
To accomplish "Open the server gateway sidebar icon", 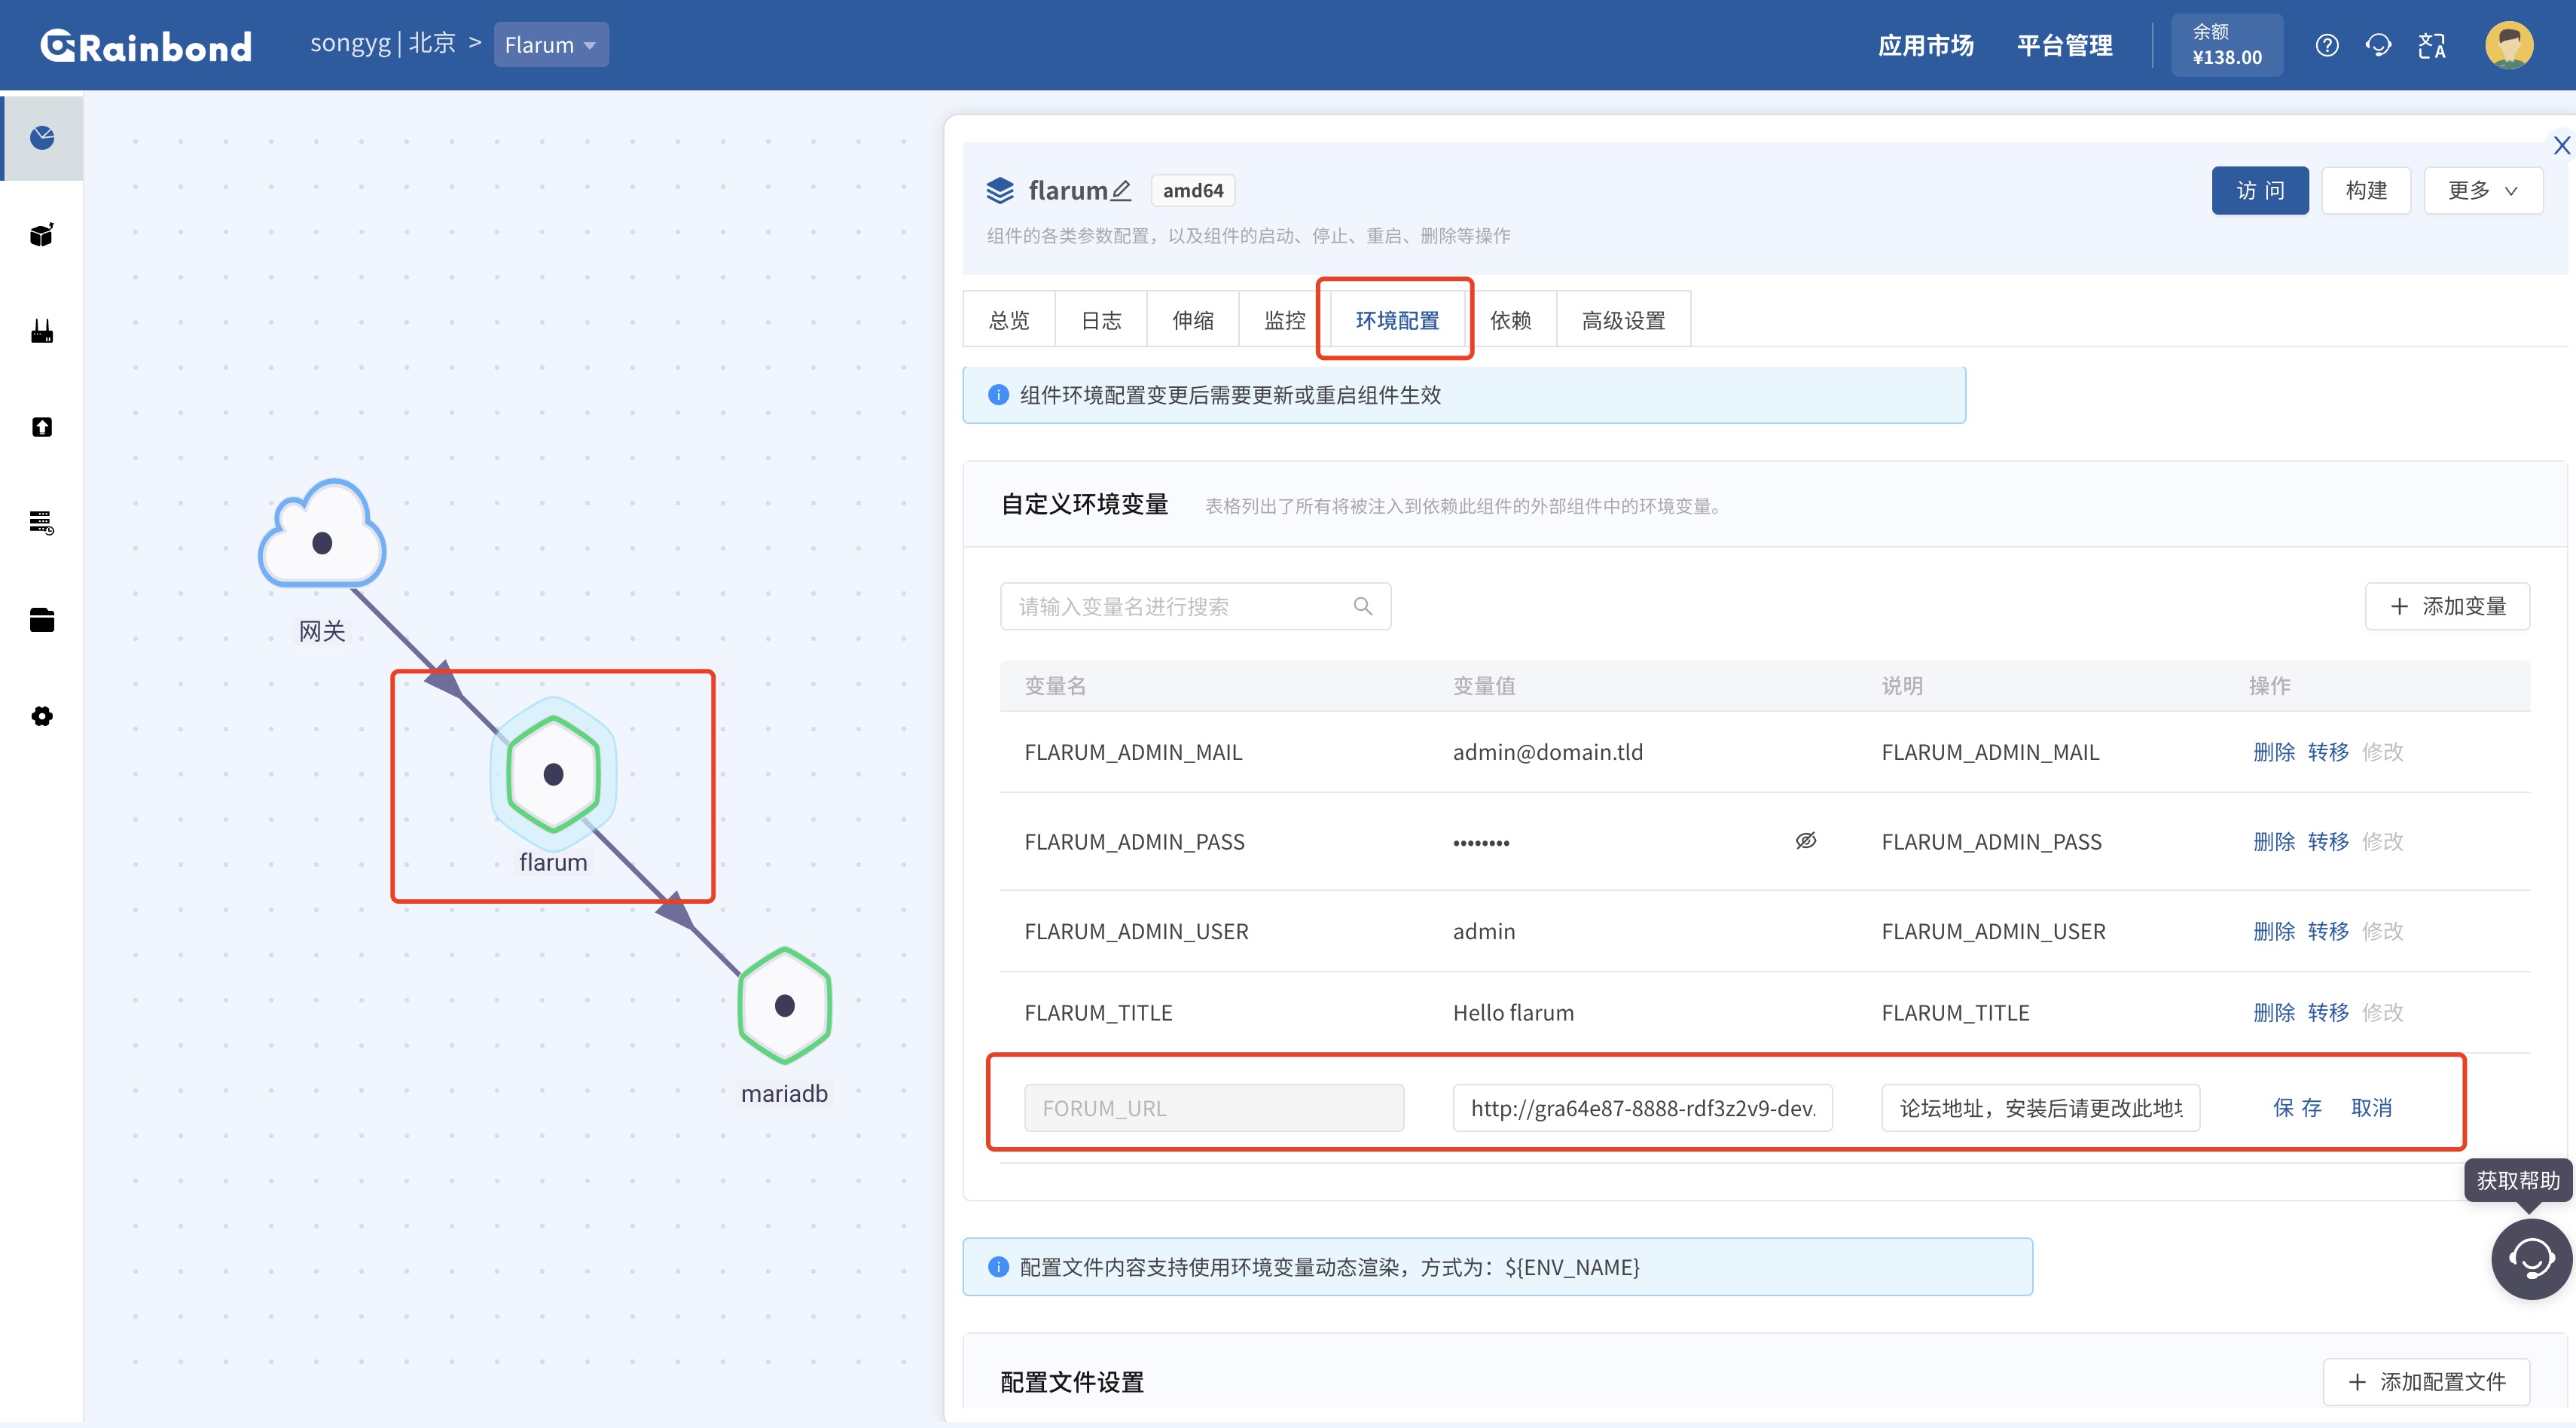I will pyautogui.click(x=42, y=522).
